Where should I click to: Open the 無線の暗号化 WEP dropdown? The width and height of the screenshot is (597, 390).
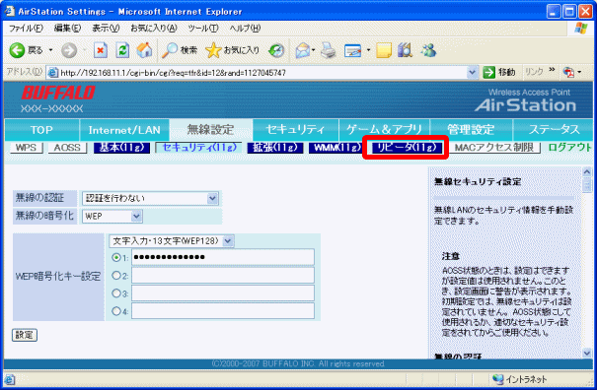click(x=112, y=217)
